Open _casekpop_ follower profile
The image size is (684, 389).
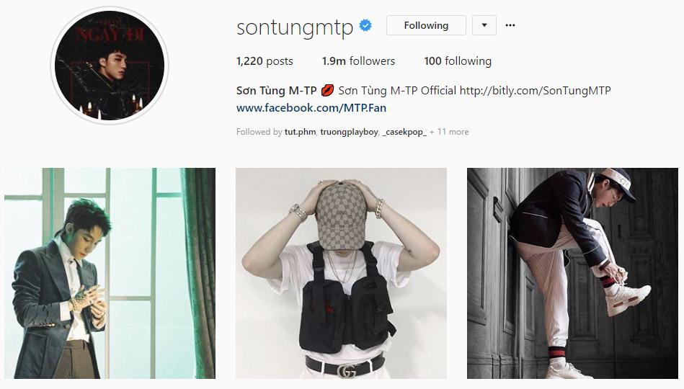(x=404, y=132)
